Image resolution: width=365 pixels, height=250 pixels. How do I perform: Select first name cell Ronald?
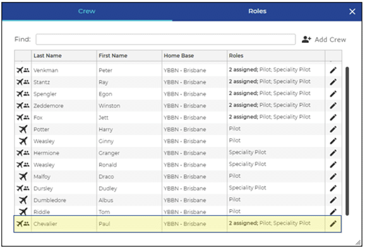pyautogui.click(x=129, y=165)
